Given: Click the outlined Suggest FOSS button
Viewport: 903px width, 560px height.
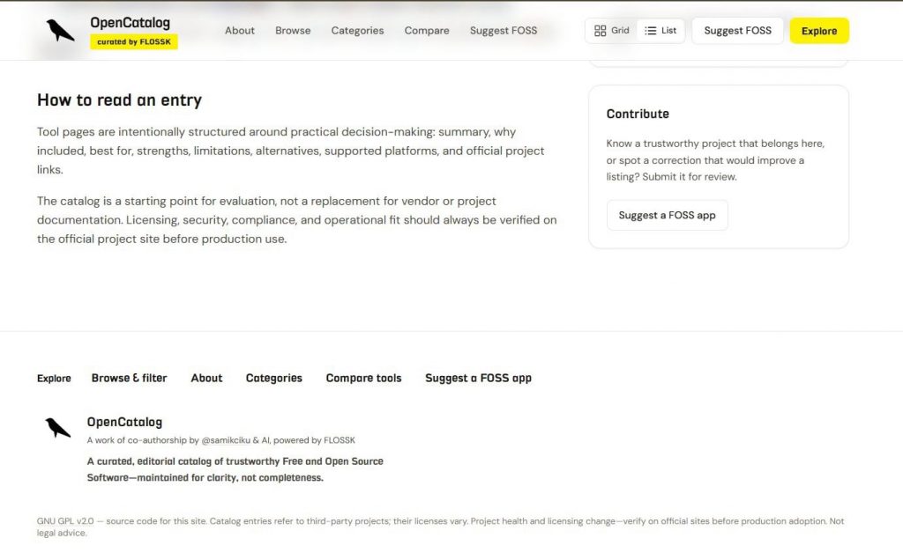Looking at the screenshot, I should click(x=738, y=31).
